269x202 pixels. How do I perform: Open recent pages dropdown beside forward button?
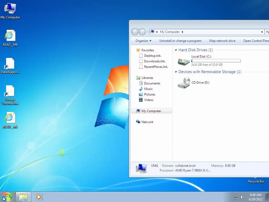pyautogui.click(x=147, y=32)
